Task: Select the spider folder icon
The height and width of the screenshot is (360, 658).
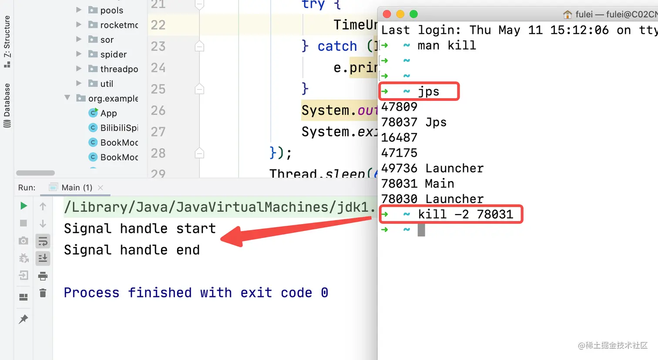Action: coord(93,54)
